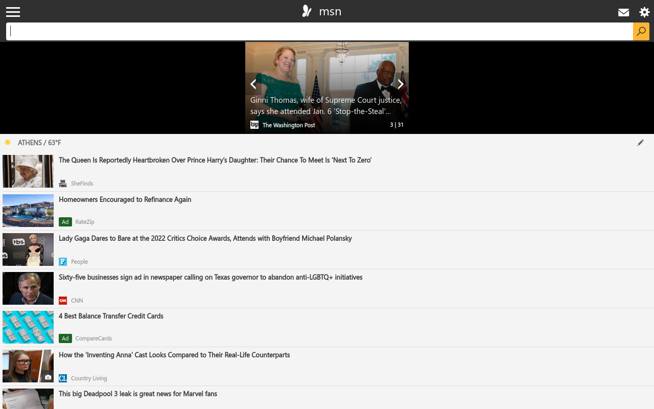Click the Country Living source label

coord(89,378)
